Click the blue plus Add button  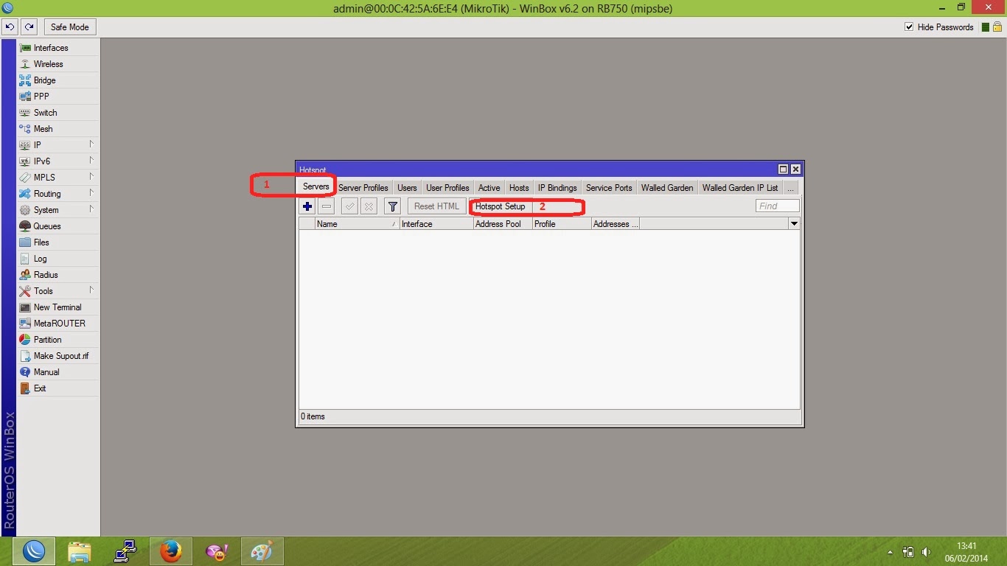point(307,206)
